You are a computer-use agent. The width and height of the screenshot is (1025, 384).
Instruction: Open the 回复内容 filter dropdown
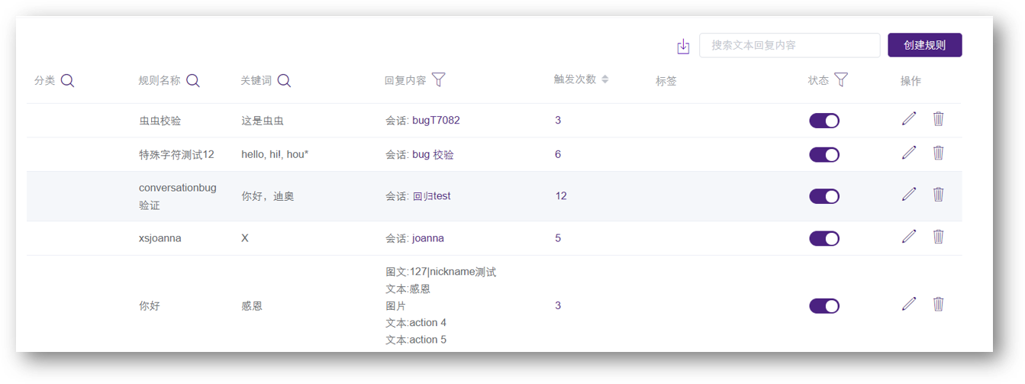439,79
